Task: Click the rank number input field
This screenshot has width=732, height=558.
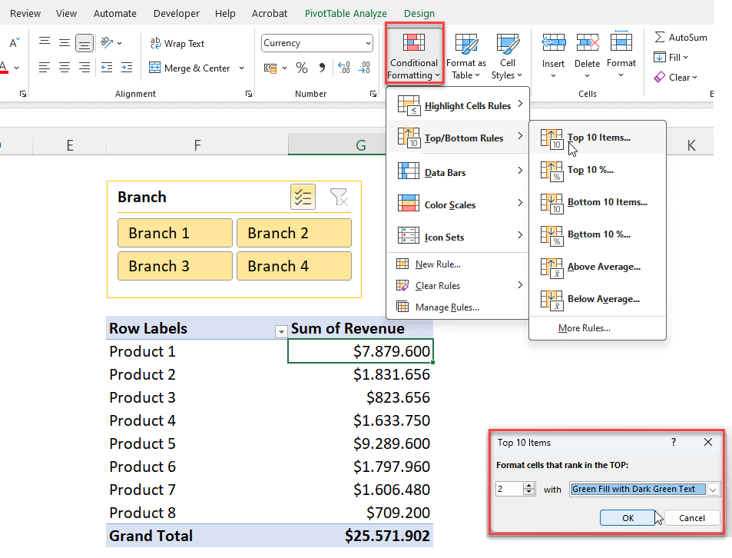Action: [508, 489]
